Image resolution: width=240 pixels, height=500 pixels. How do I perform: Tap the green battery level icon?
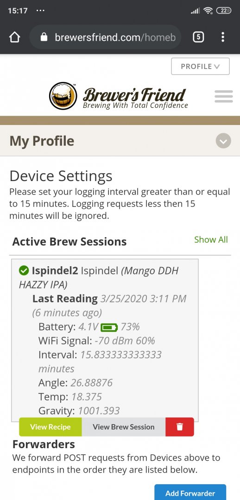109,327
